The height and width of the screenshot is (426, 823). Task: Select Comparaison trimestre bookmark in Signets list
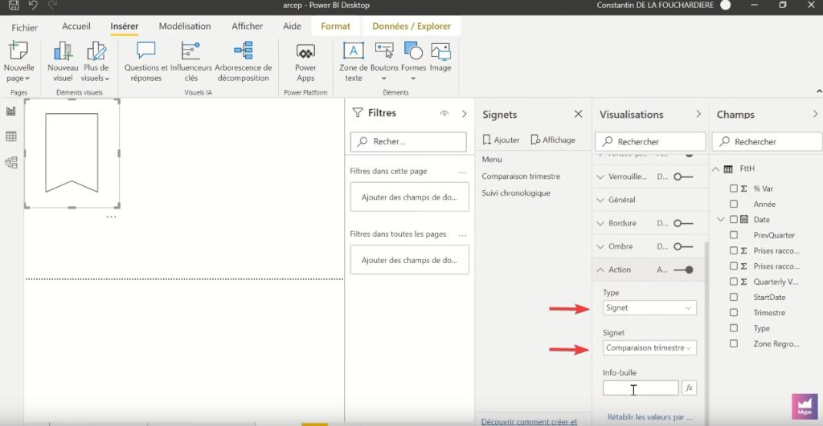tap(521, 176)
